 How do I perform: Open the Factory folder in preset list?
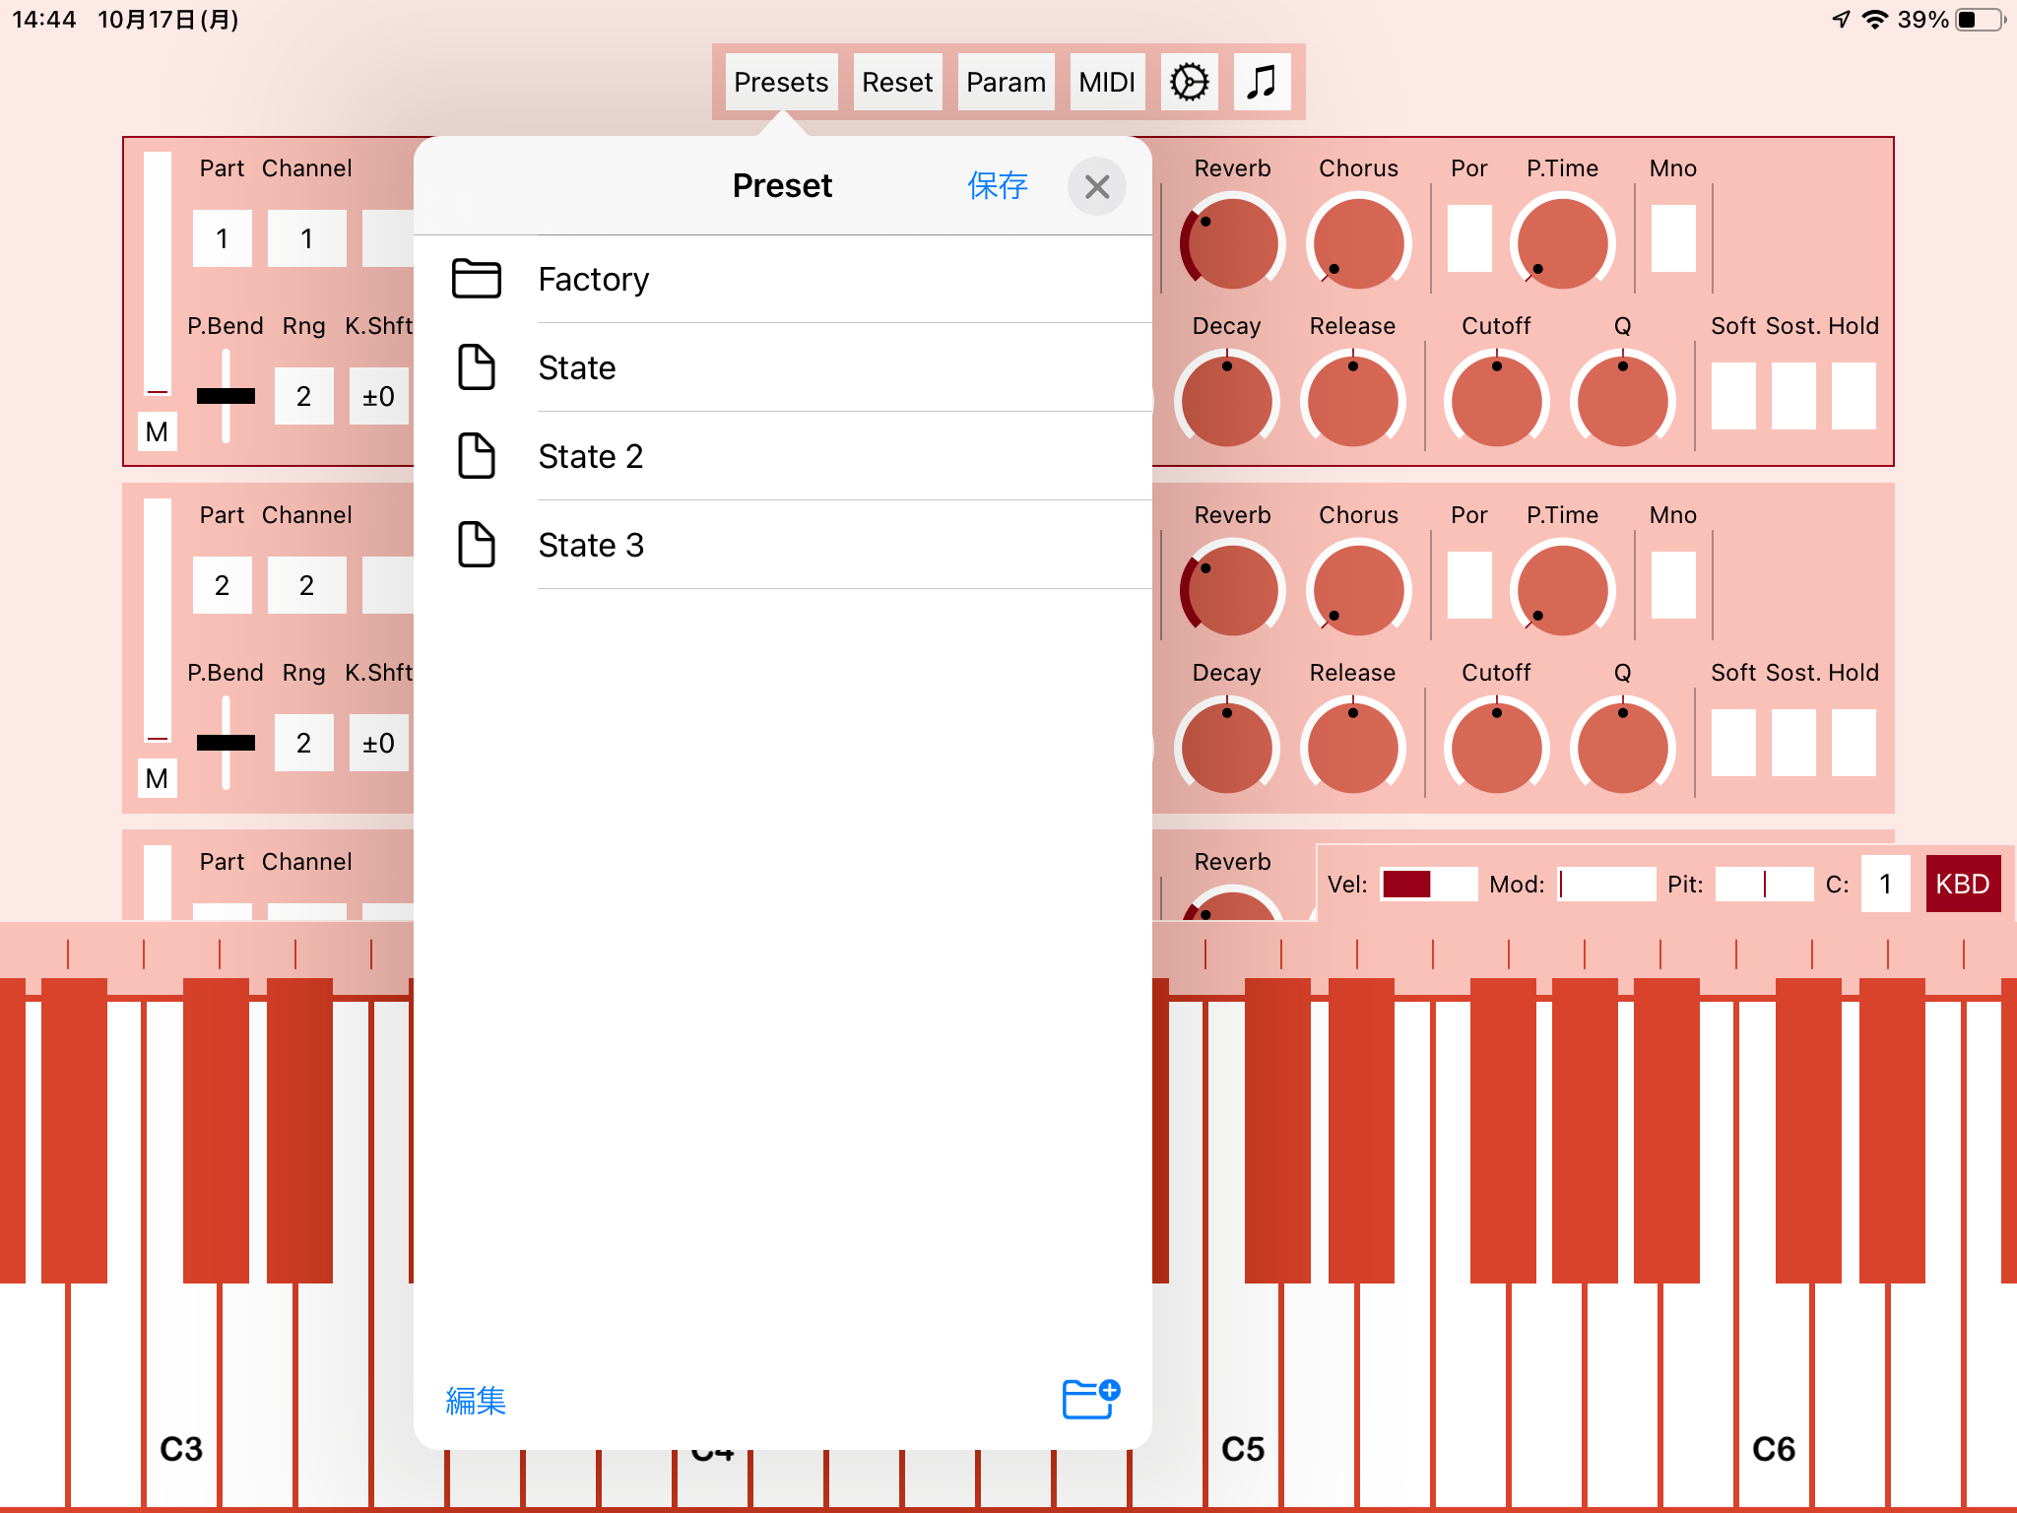tap(593, 280)
